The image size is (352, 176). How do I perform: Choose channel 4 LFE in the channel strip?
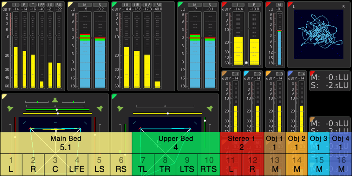point(77,165)
